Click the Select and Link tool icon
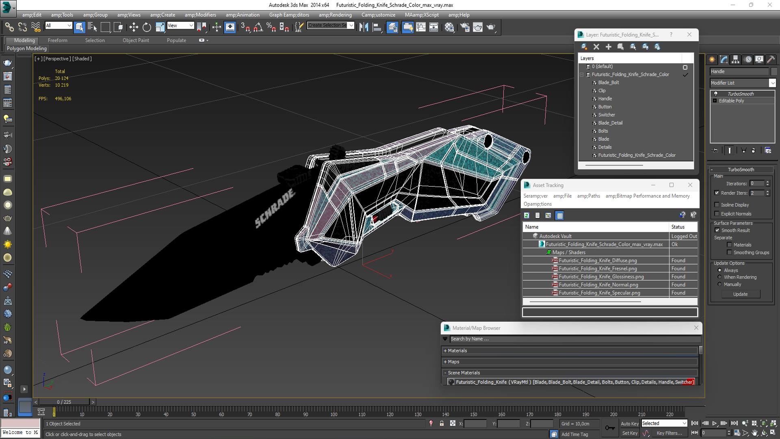780x439 pixels. pos(9,27)
